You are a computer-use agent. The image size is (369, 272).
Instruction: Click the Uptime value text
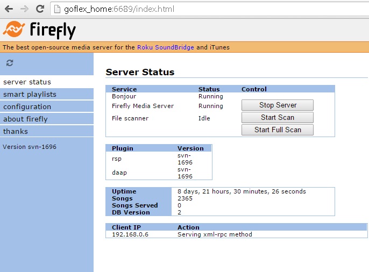pyautogui.click(x=242, y=191)
